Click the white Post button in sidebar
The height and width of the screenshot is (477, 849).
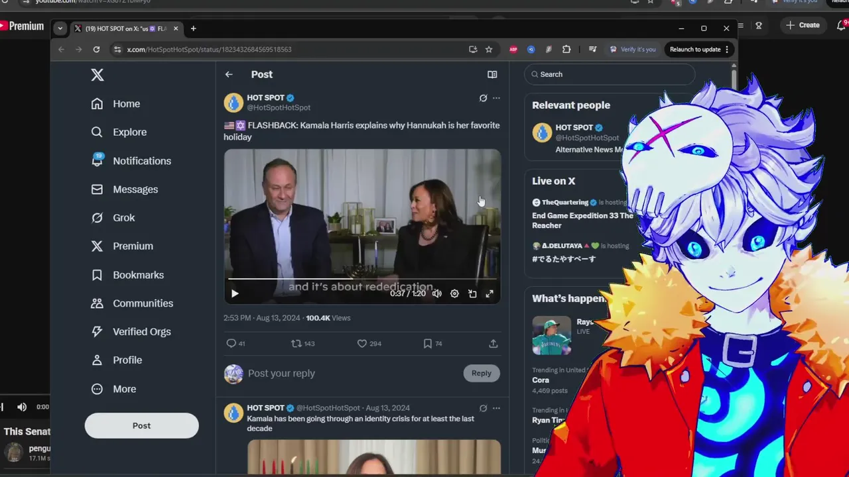[x=141, y=425]
